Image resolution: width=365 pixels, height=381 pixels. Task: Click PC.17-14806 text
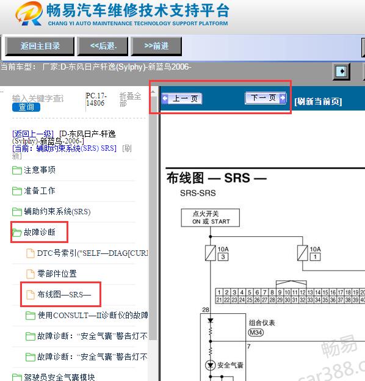pos(96,100)
